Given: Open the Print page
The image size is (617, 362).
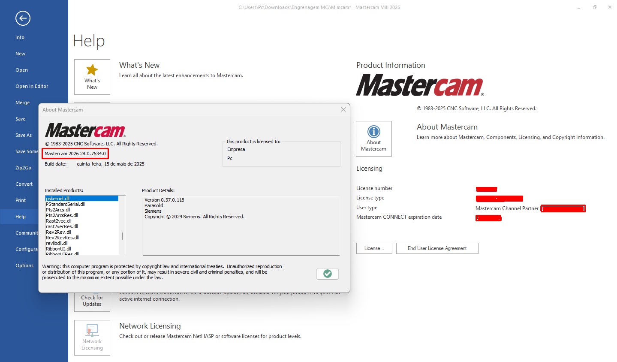Looking at the screenshot, I should (x=21, y=200).
